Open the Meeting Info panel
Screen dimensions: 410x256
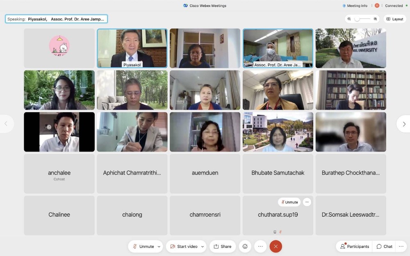click(355, 6)
